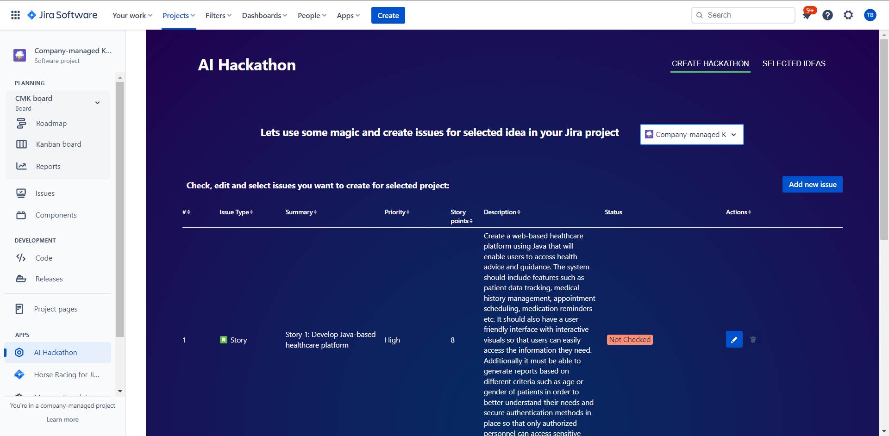Image resolution: width=889 pixels, height=436 pixels.
Task: Open the help question mark icon
Action: click(x=827, y=15)
